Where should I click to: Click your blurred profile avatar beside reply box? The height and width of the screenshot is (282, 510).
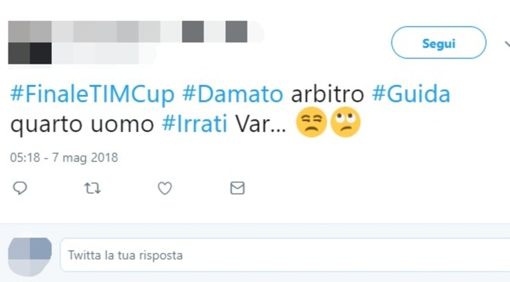coord(30,256)
